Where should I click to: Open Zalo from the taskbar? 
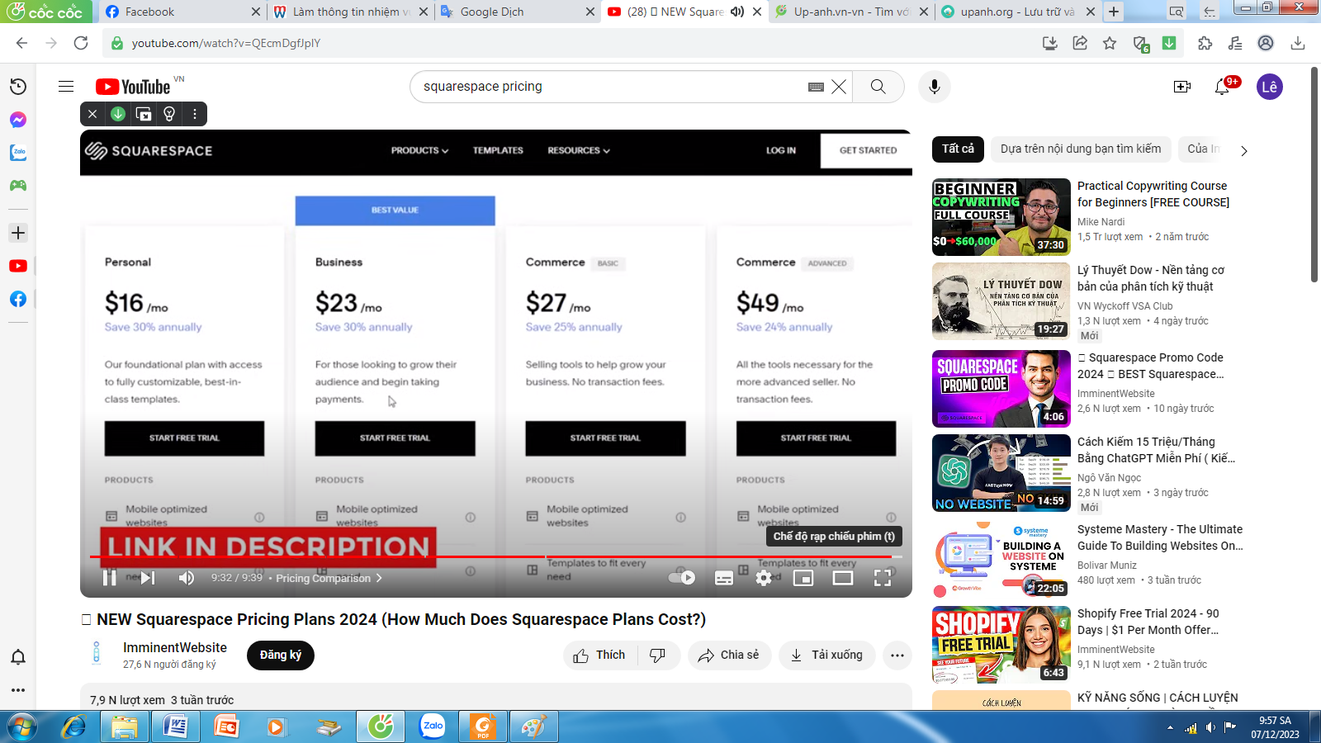point(432,726)
